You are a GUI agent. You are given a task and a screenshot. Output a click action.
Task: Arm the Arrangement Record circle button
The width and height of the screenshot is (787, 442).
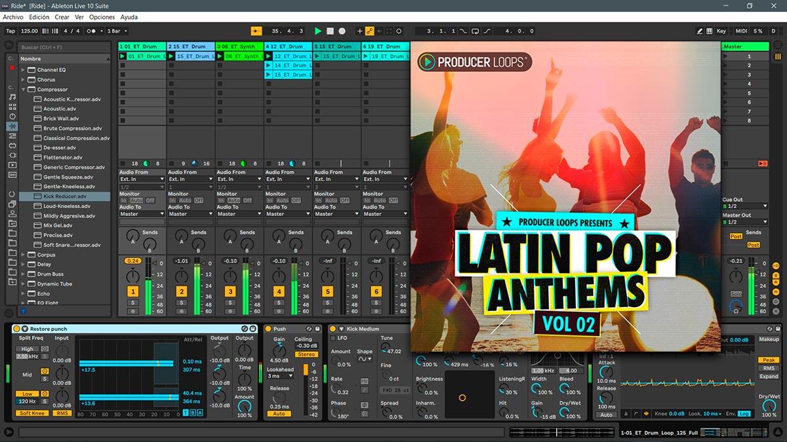(342, 31)
